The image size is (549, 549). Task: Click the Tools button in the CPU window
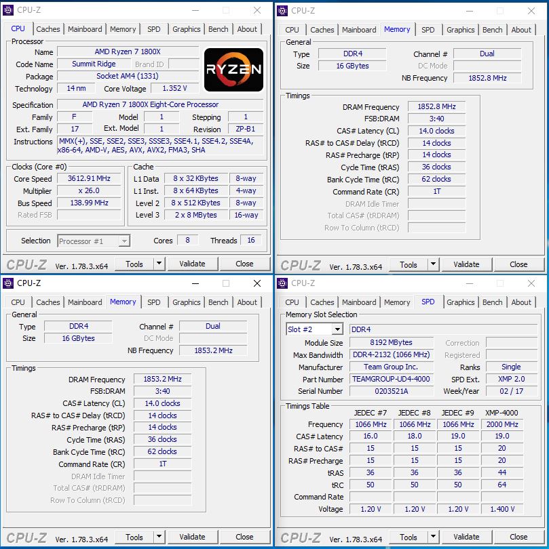134,264
